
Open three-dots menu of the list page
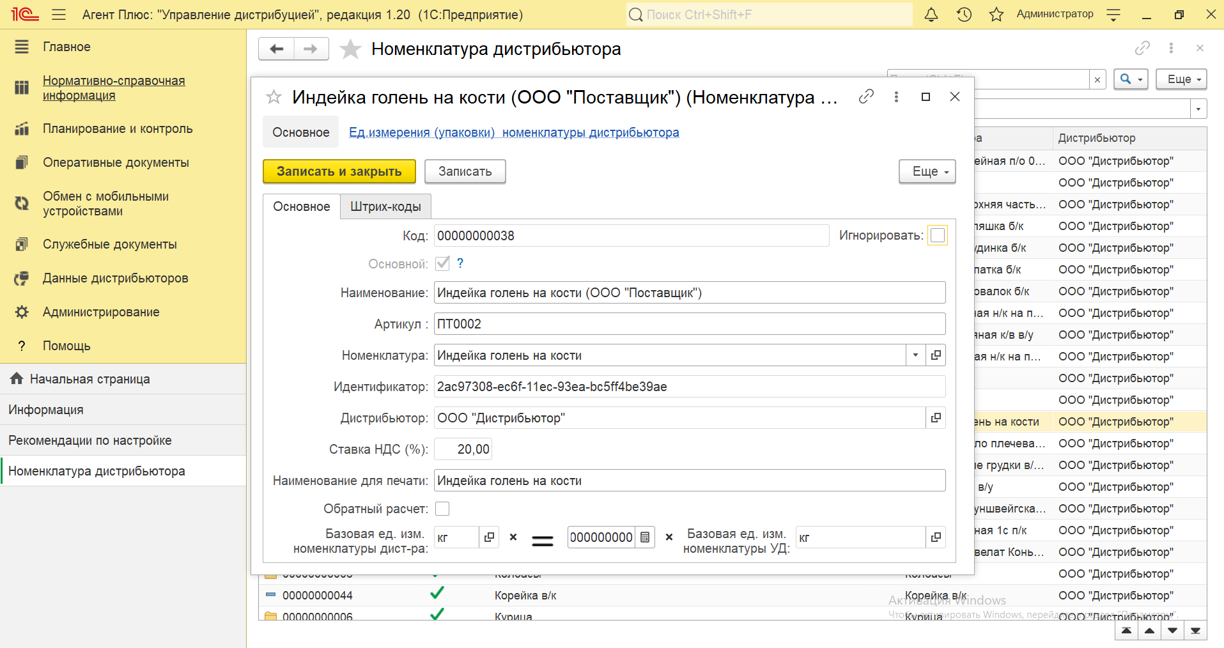(x=1171, y=48)
